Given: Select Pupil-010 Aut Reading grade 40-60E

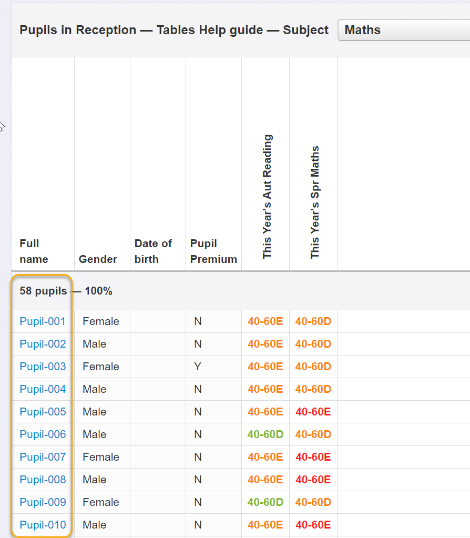Looking at the screenshot, I should pos(265,525).
